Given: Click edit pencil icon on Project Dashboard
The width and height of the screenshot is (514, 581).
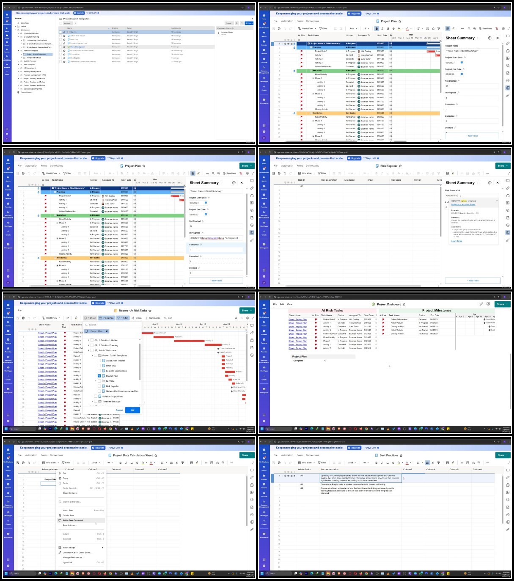Looking at the screenshot, I should point(481,304).
